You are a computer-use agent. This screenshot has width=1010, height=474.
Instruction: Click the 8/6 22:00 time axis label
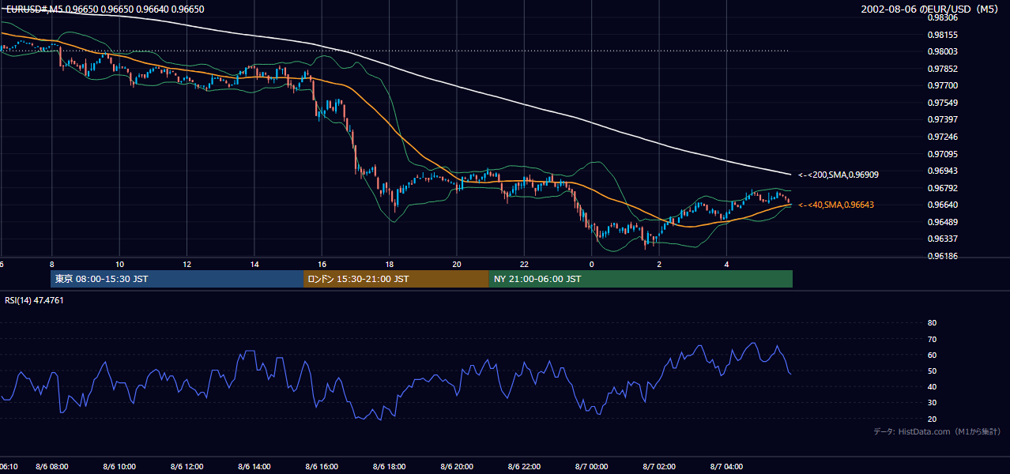tap(524, 467)
